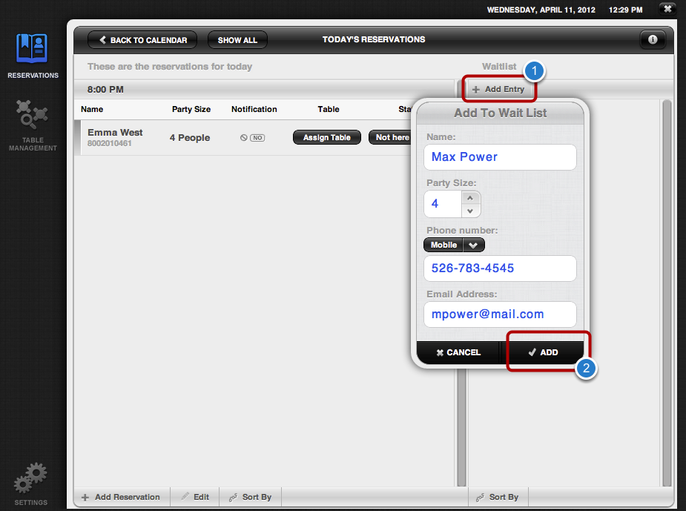Click Add Entry on the waitlist

point(498,89)
